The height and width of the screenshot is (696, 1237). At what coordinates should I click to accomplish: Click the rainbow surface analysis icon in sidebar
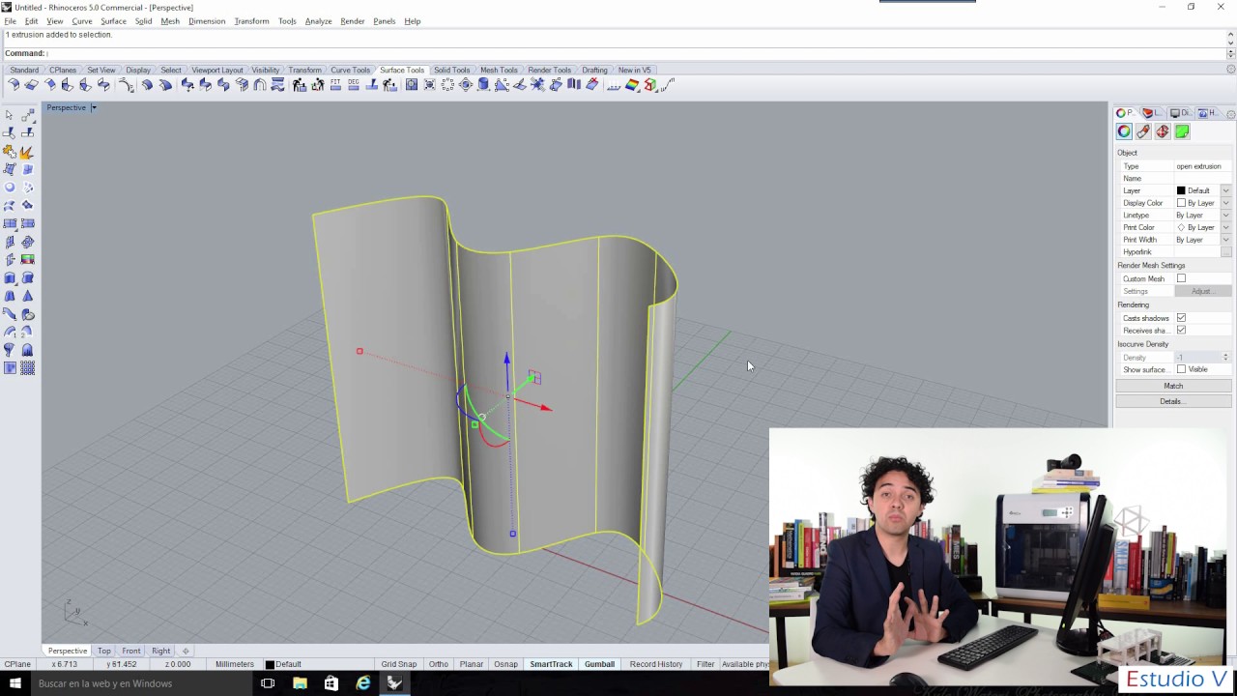27,259
